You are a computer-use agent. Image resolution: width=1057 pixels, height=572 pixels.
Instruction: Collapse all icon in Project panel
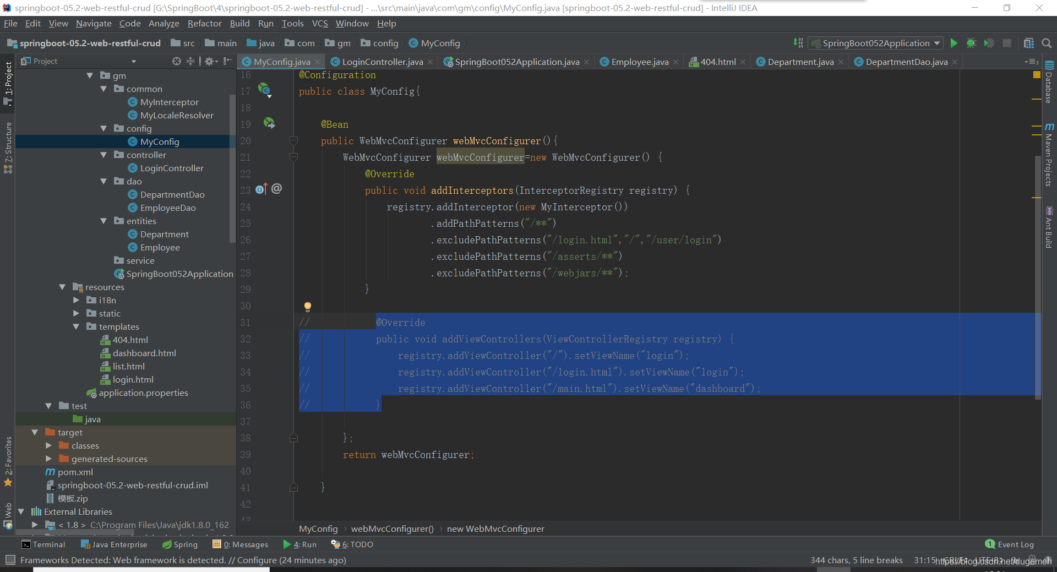pyautogui.click(x=190, y=61)
